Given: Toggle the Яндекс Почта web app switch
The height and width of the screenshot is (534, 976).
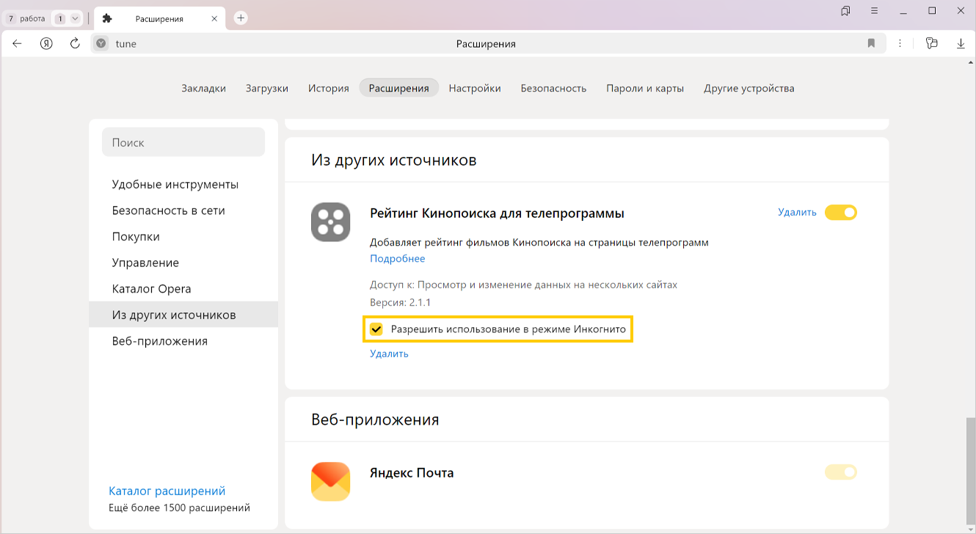Looking at the screenshot, I should tap(840, 472).
